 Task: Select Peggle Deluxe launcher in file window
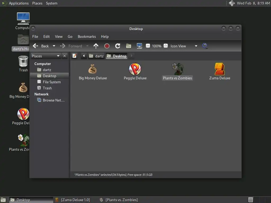click(x=135, y=72)
